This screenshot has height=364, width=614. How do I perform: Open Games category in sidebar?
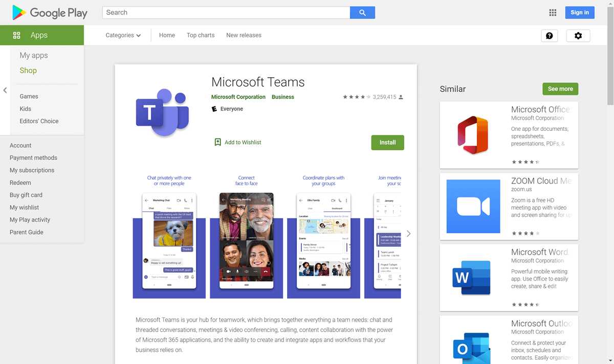29,96
